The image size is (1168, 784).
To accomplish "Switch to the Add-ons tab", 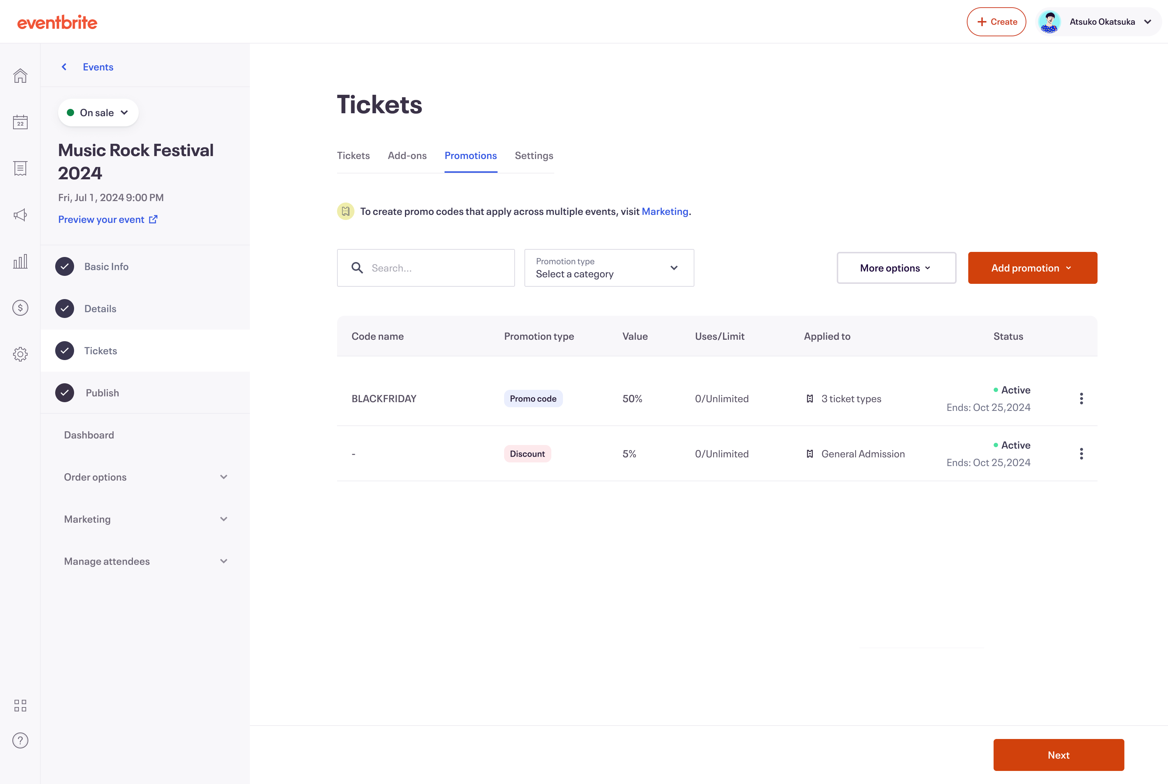I will [x=407, y=155].
